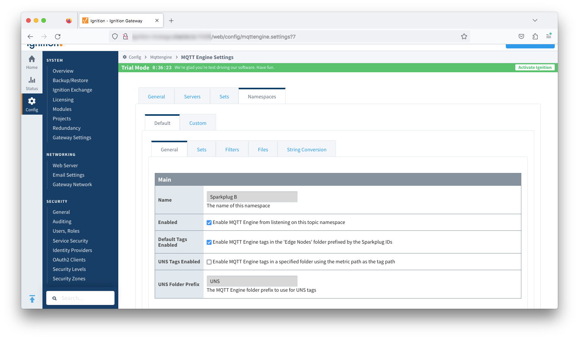
Task: Open the Firefox extensions puzzle icon
Action: tap(535, 37)
